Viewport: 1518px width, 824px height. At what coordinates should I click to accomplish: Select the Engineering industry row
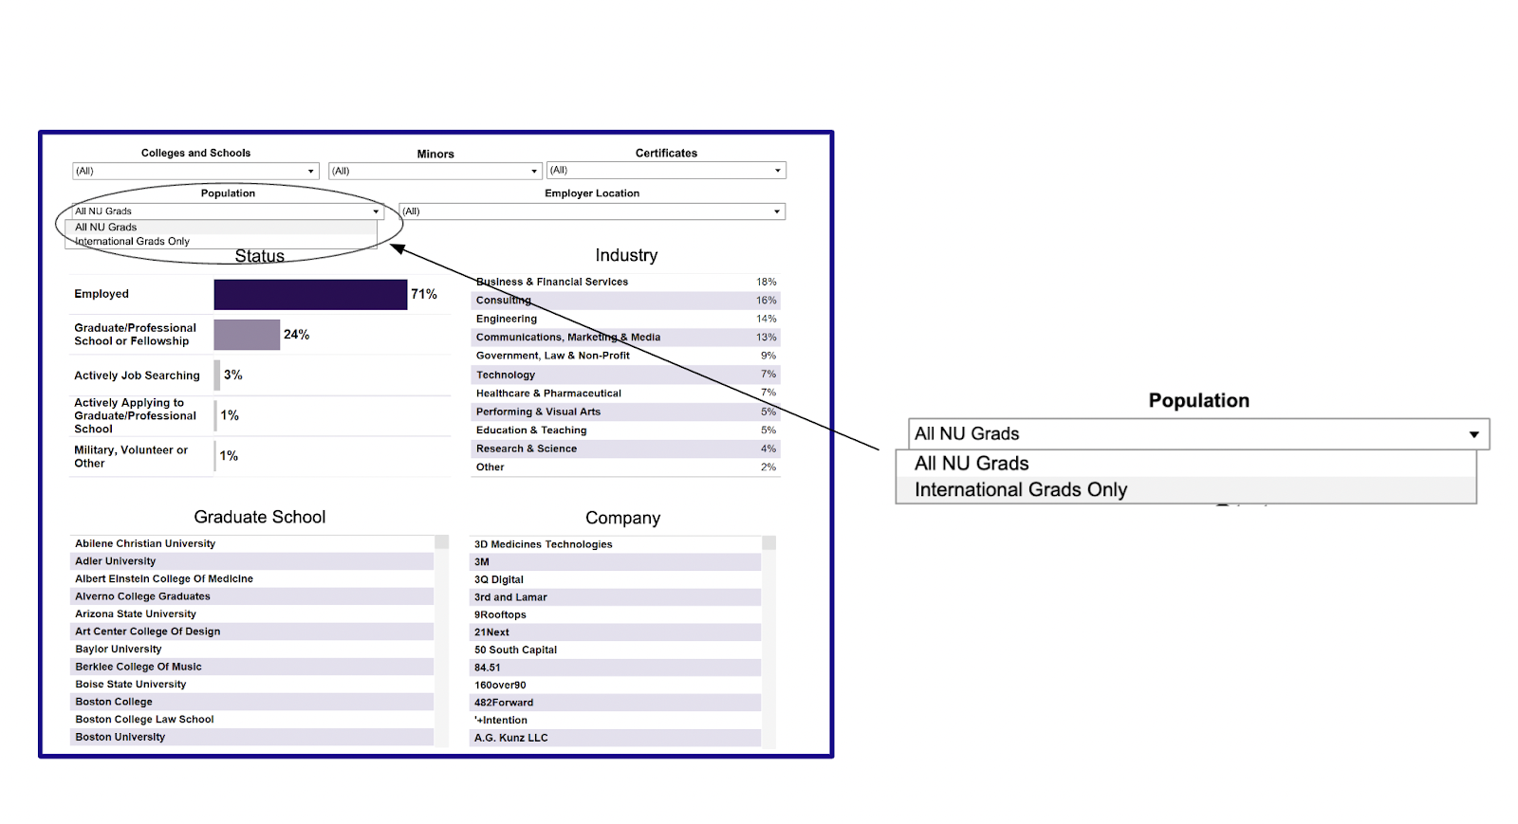pos(626,319)
